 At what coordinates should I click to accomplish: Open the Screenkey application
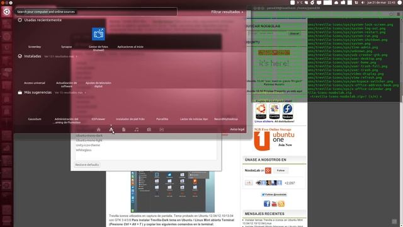tap(35, 47)
